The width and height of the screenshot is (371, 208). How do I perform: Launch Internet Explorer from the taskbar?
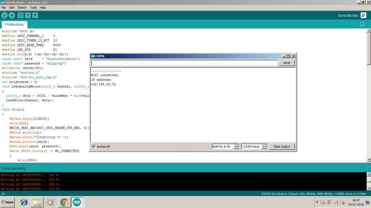24,202
